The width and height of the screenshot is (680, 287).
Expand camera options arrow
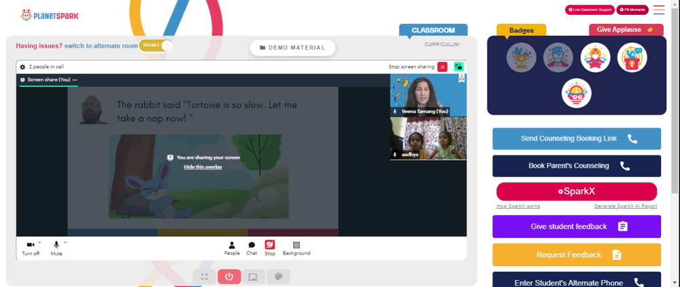point(39,242)
